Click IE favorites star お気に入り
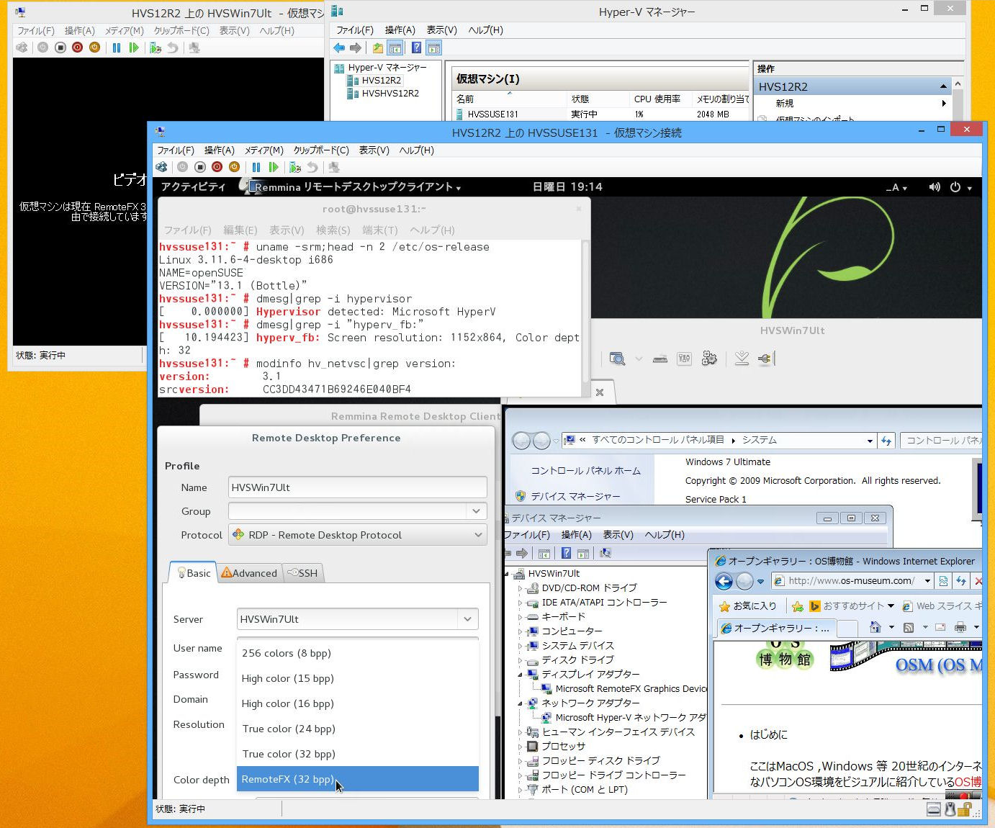The image size is (995, 828). click(748, 606)
